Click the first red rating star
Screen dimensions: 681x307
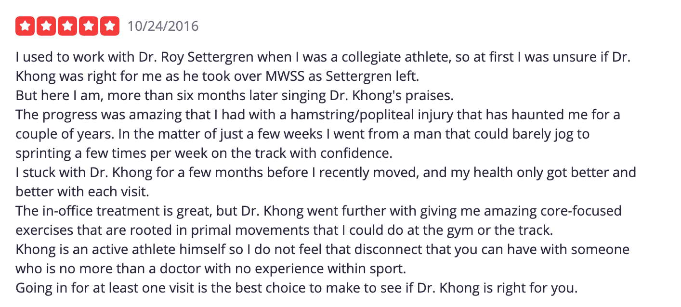[x=25, y=26]
